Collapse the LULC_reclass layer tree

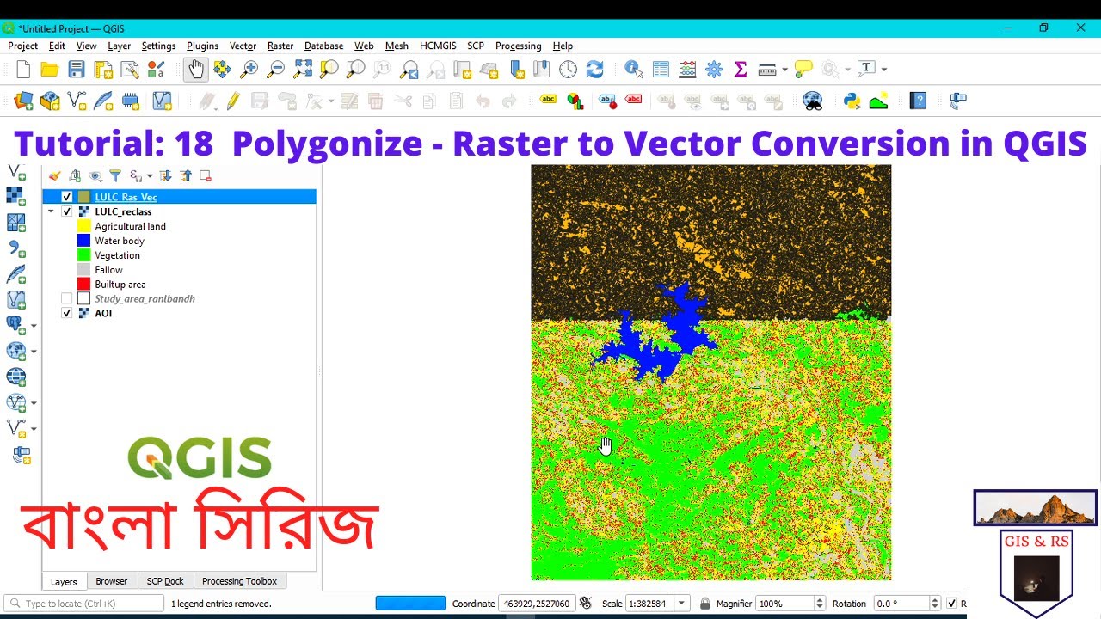pyautogui.click(x=51, y=211)
